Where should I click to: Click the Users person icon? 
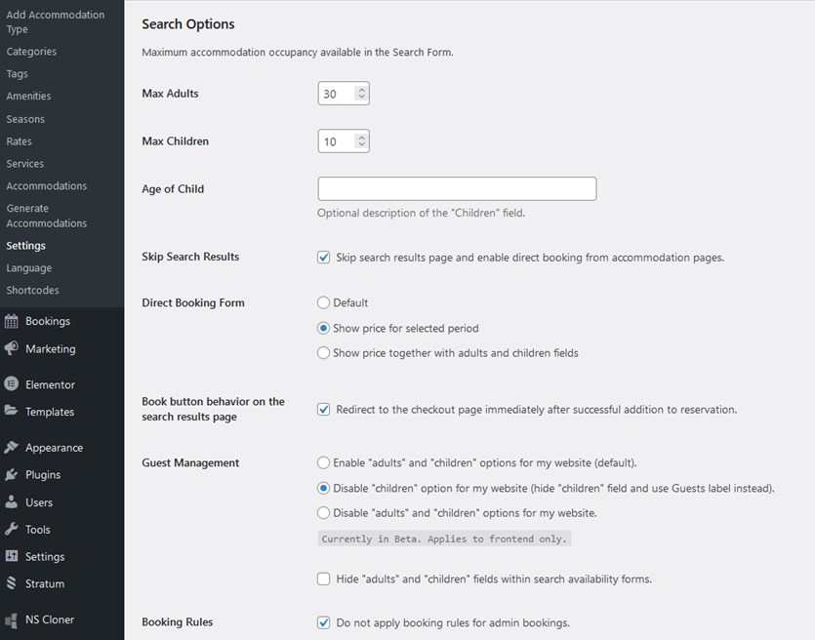(x=12, y=502)
